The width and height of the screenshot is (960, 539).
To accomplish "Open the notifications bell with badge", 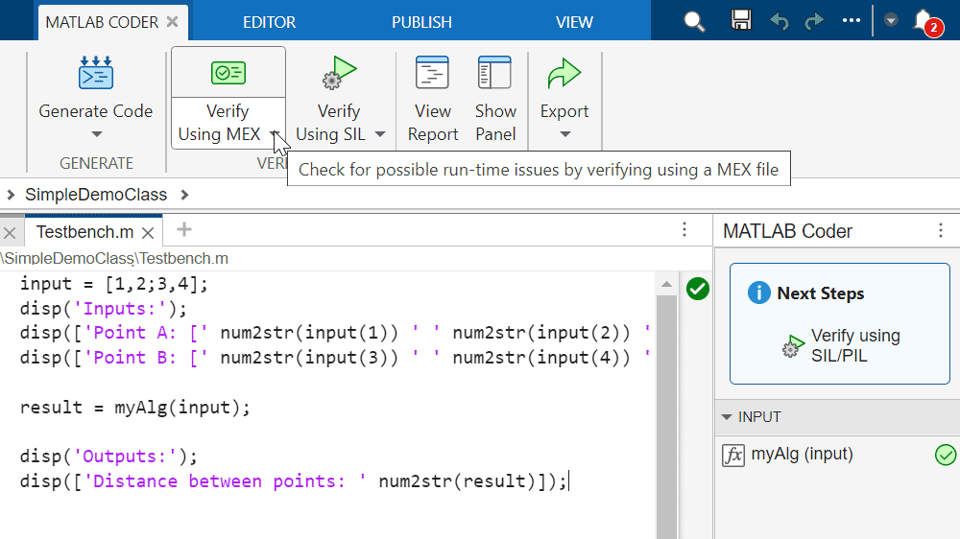I will (926, 22).
